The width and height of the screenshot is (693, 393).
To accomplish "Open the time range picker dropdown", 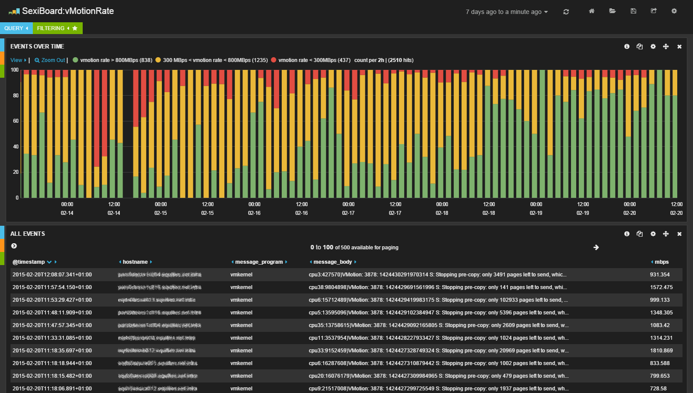I will tap(507, 12).
